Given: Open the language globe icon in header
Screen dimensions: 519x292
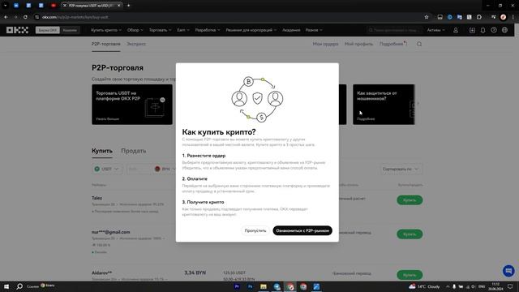Looking at the screenshot, I should (504, 30).
